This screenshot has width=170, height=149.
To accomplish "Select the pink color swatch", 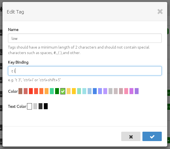I will click(x=126, y=91).
